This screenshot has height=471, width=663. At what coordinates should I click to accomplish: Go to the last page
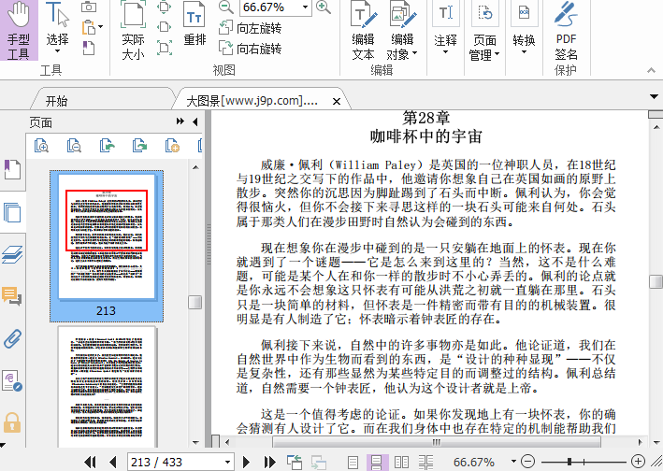pos(269,463)
